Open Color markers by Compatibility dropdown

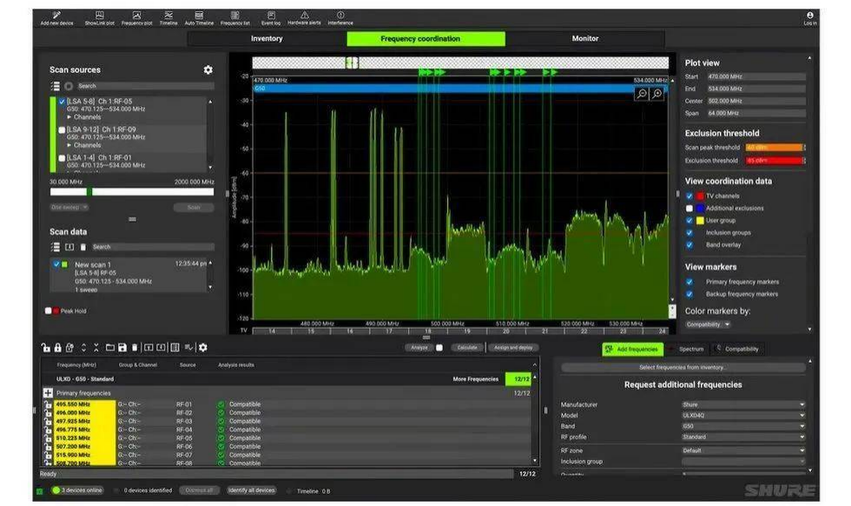tap(708, 325)
